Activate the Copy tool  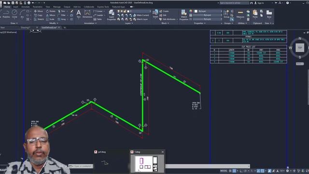pyautogui.click(x=38, y=15)
